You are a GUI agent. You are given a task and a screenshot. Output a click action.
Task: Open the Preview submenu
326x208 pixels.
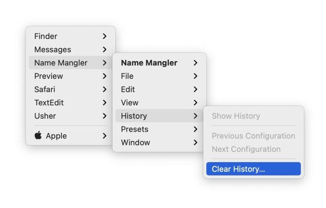coord(70,76)
